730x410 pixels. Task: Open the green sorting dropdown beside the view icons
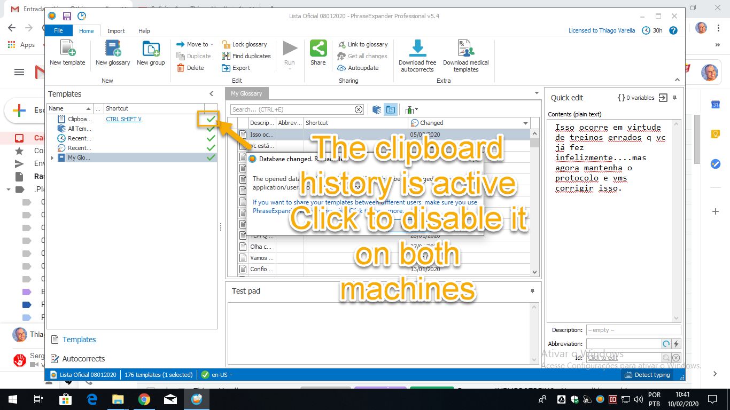pos(411,109)
